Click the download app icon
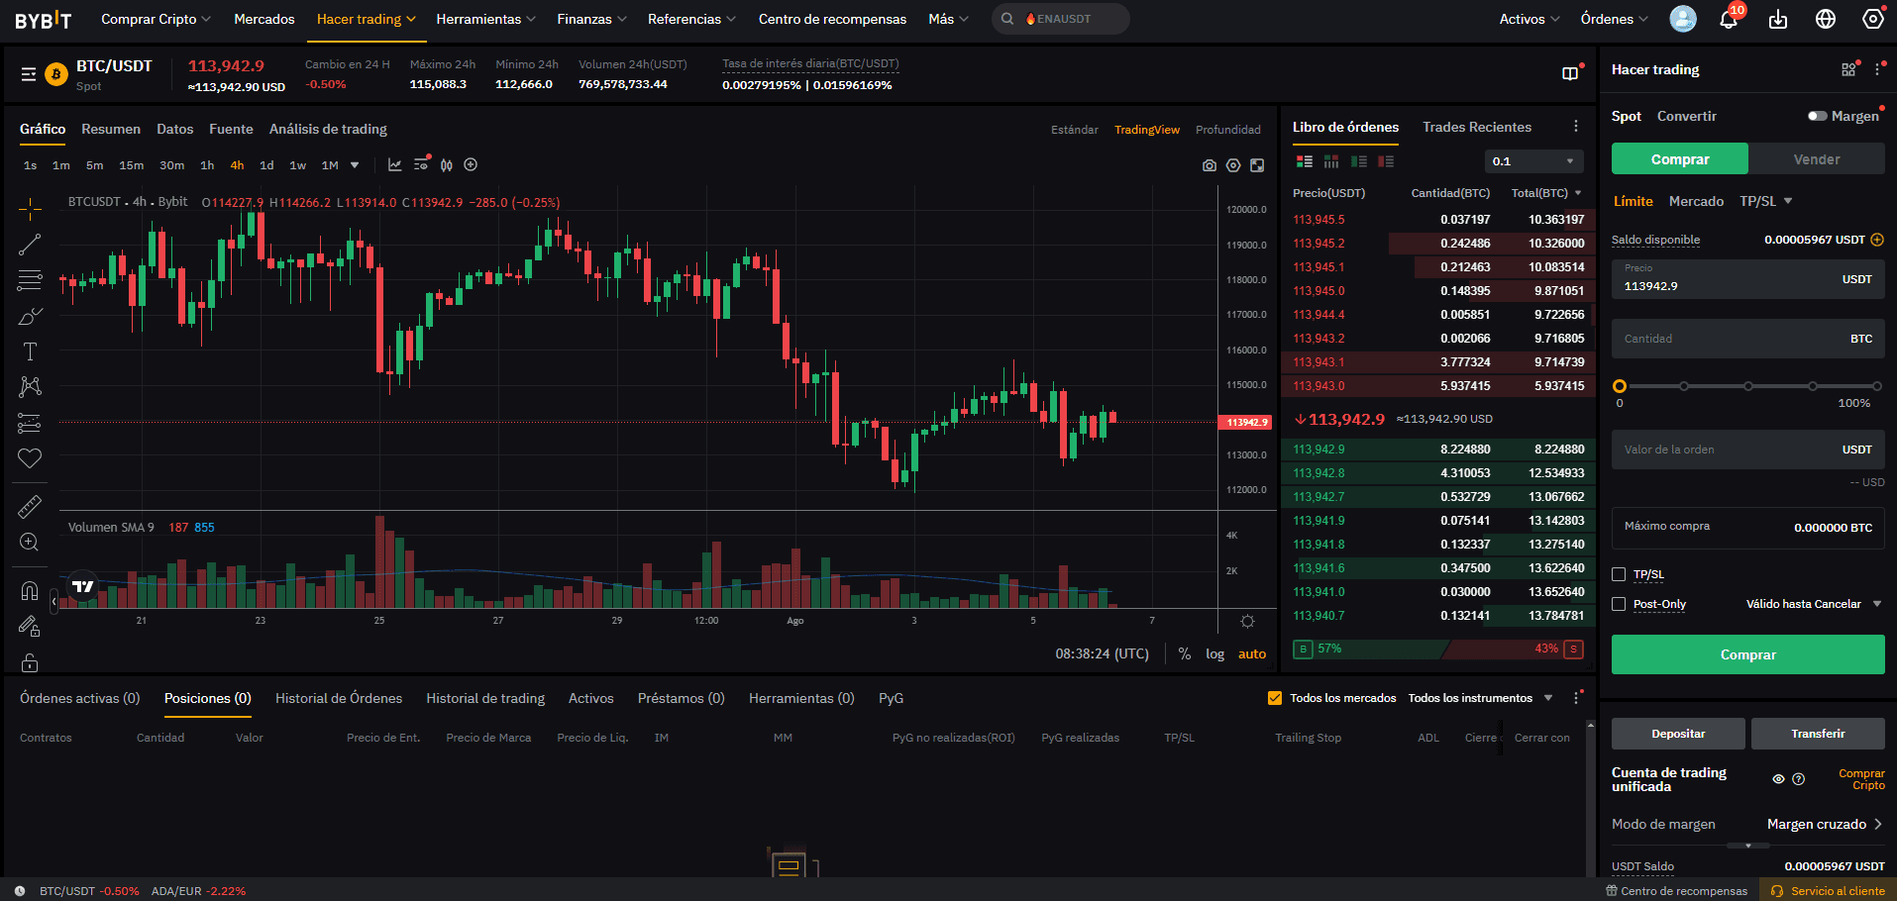The width and height of the screenshot is (1897, 901). click(x=1778, y=19)
